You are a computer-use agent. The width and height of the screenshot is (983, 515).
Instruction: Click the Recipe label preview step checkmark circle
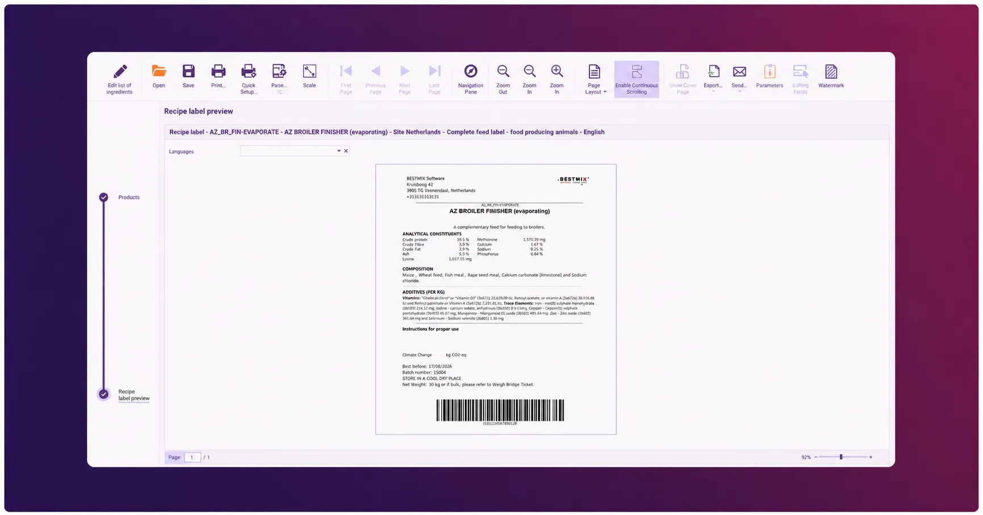click(103, 394)
